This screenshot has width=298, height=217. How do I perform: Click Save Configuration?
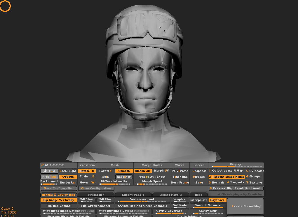(x=58, y=188)
